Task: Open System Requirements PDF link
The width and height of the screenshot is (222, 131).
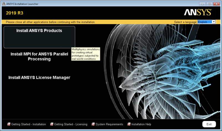Action: (x=109, y=124)
